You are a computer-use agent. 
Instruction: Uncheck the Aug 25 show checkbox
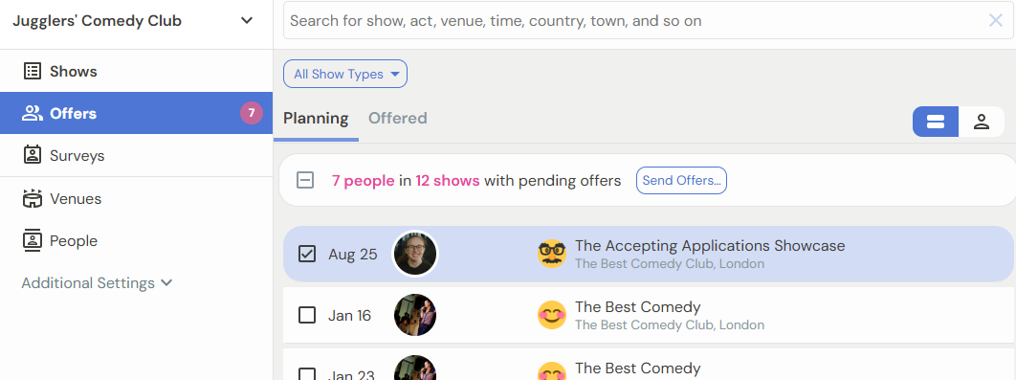(307, 254)
